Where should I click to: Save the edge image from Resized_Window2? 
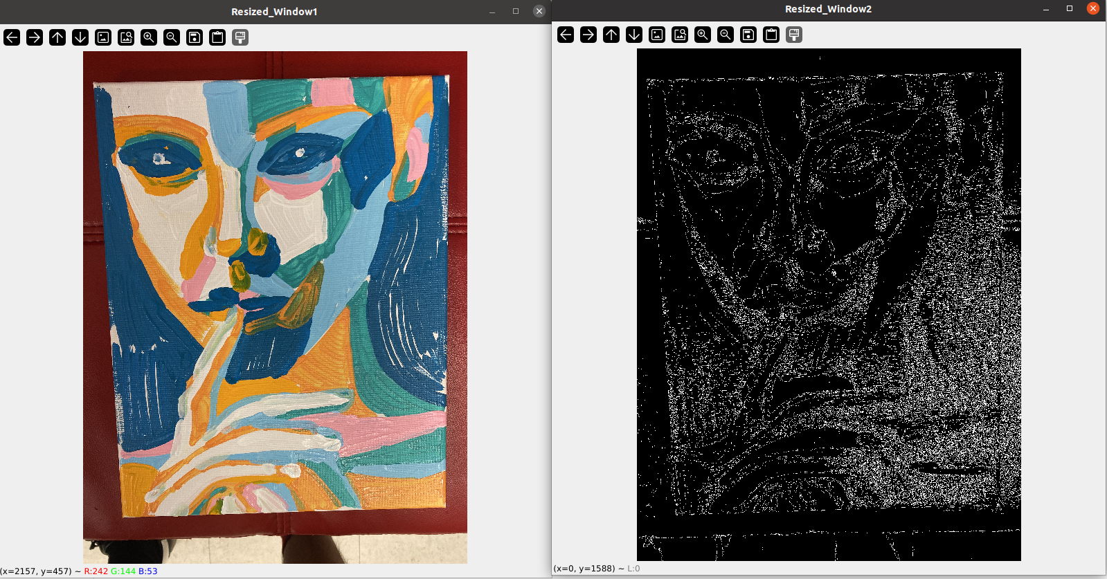point(748,35)
